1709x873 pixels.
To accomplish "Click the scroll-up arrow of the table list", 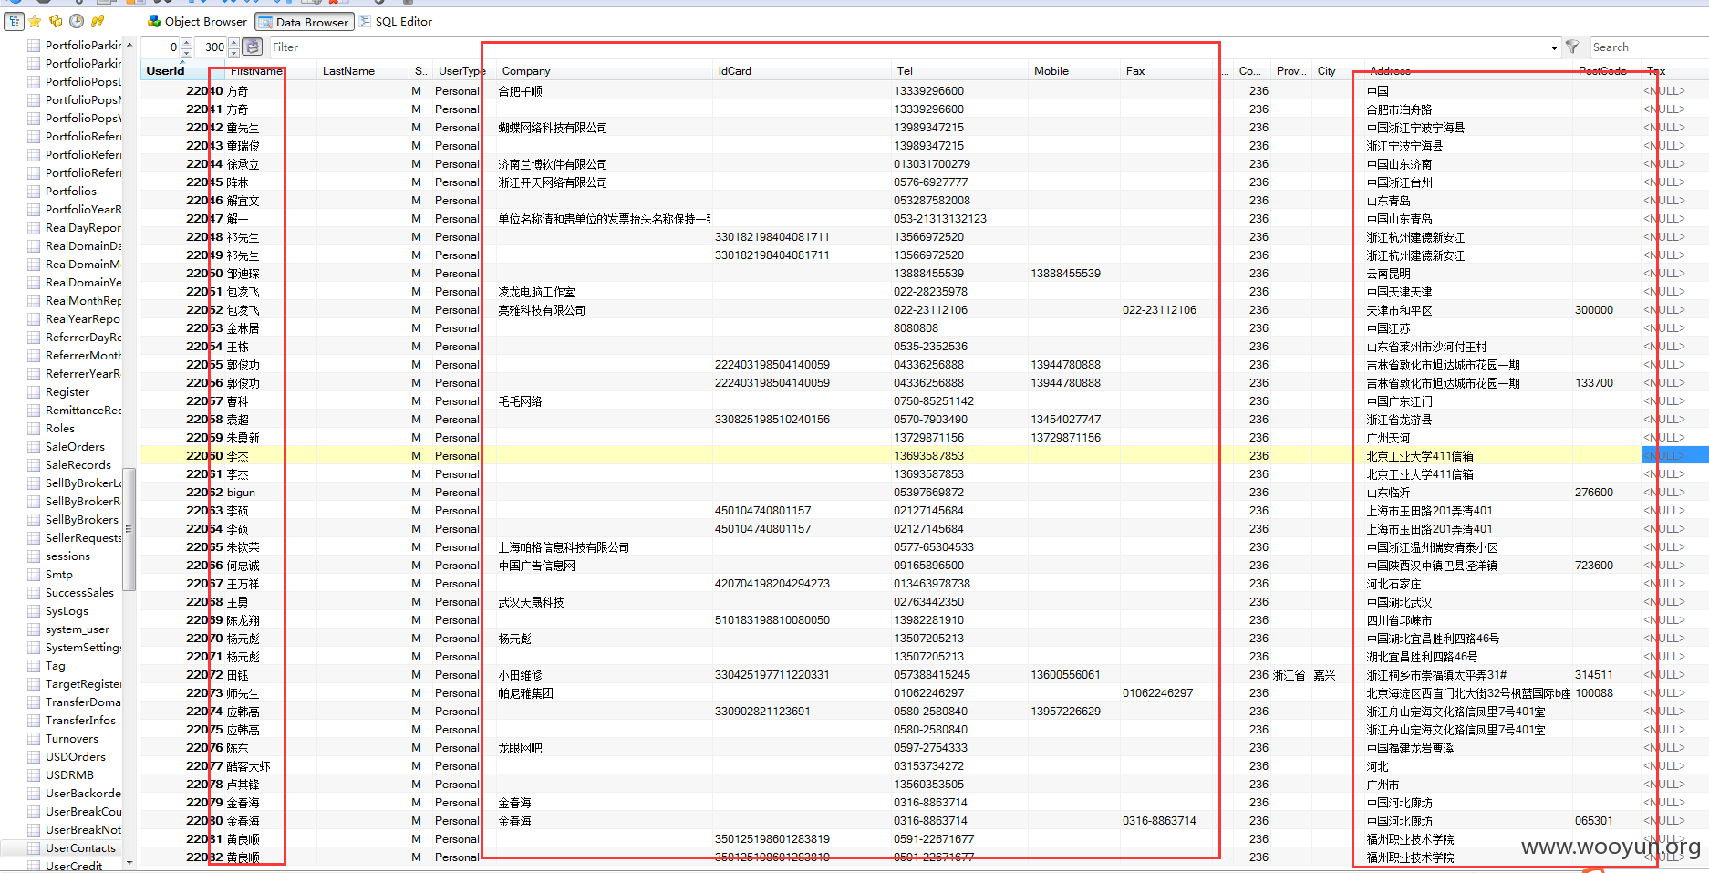I will click(129, 45).
